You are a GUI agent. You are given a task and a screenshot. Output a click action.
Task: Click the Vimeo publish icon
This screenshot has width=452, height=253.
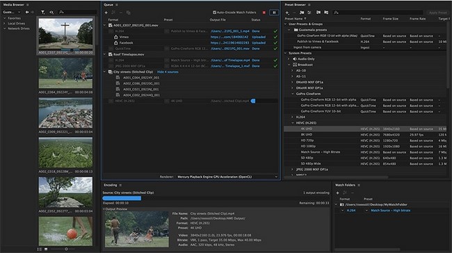(115, 37)
